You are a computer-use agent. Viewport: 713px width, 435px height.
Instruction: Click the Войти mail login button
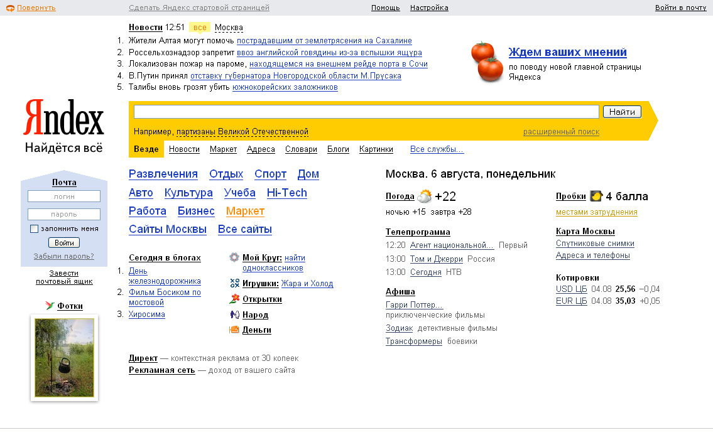(64, 243)
